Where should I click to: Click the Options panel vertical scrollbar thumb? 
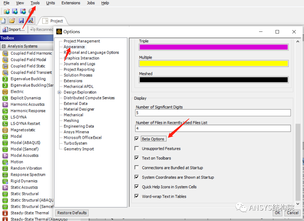(298, 162)
